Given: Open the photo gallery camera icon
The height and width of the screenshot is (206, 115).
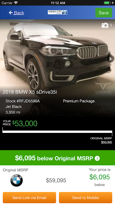Looking at the screenshot, I should tap(105, 25).
